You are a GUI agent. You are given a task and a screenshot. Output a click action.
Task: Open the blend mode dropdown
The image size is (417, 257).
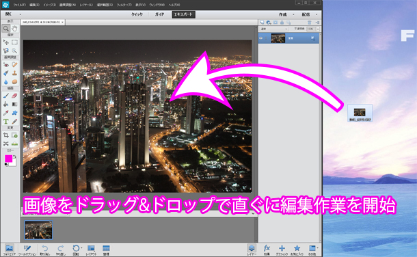273,29
